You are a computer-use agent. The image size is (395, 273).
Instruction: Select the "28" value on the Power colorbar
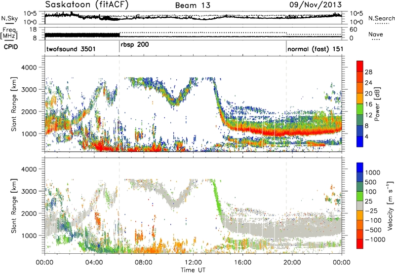click(x=368, y=72)
